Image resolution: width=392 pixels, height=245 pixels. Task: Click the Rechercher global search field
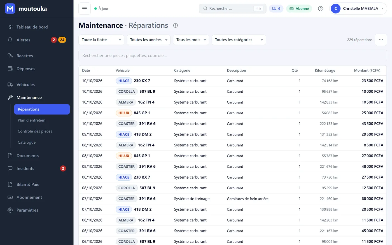(x=233, y=9)
